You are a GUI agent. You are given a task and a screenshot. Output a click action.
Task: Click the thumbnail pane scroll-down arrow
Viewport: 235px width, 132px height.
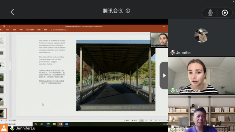[10, 118]
